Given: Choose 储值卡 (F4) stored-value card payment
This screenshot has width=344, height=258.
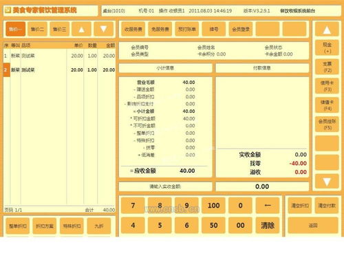Looking at the screenshot, I should (327, 105).
